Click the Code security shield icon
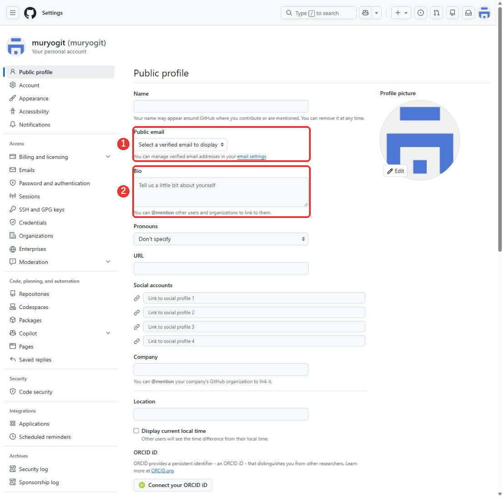Screen dimensions: 503x497 [13, 391]
